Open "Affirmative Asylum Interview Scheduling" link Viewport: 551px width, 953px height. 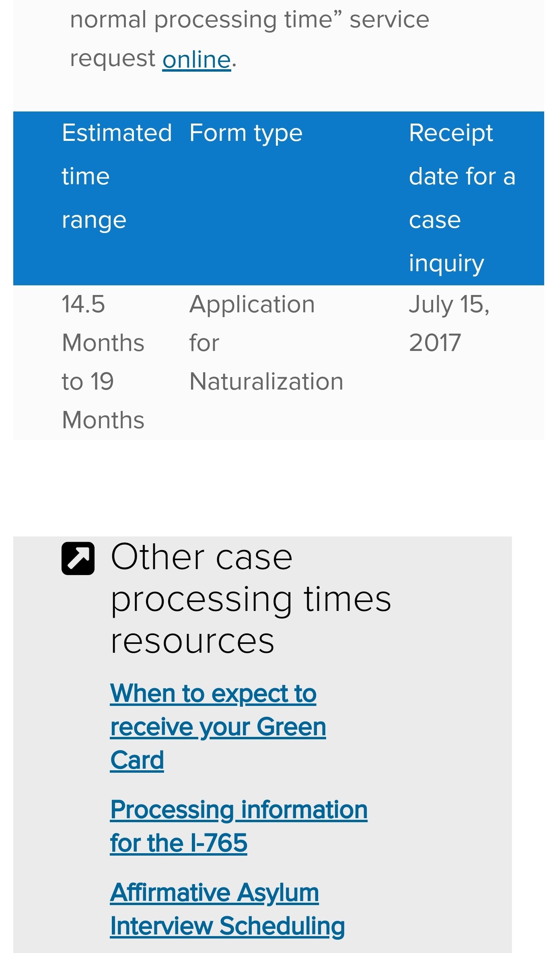click(228, 909)
